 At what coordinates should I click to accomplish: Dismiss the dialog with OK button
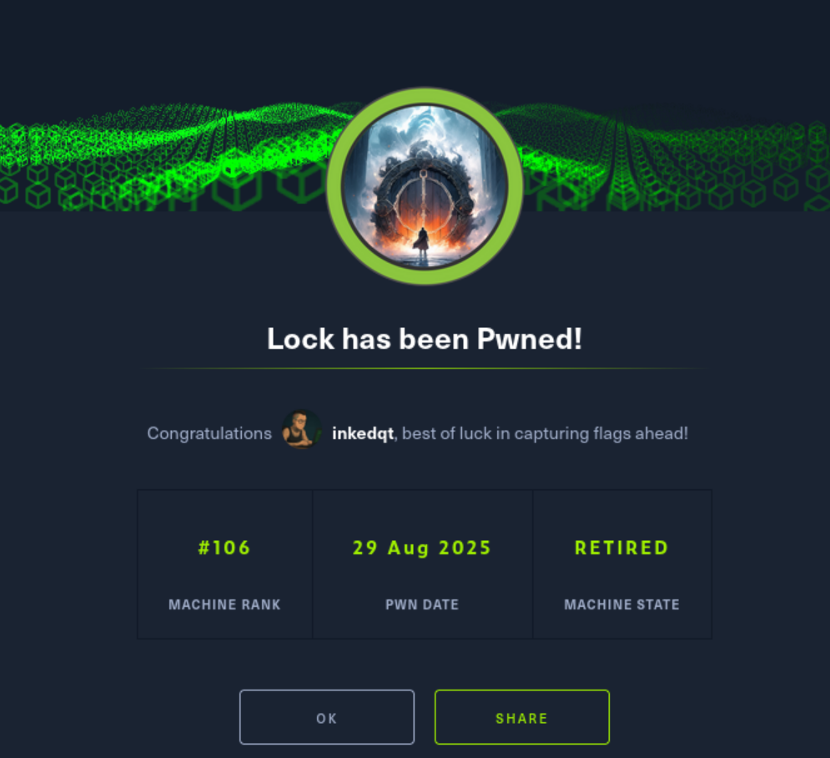pyautogui.click(x=327, y=717)
